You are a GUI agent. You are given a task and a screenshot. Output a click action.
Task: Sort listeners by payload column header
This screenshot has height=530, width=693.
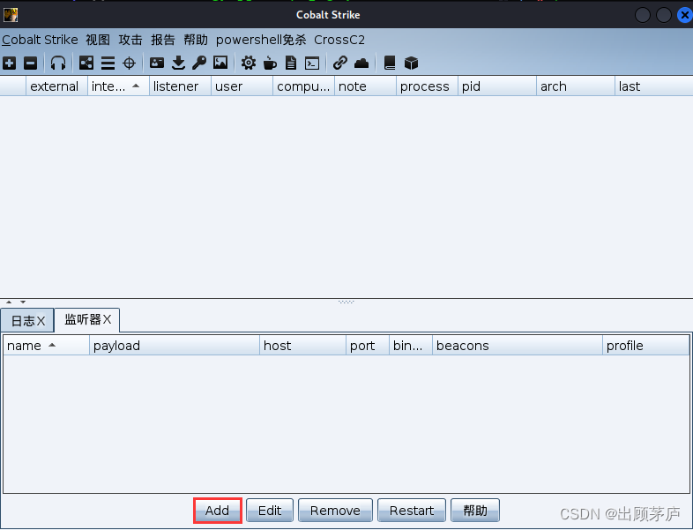175,345
